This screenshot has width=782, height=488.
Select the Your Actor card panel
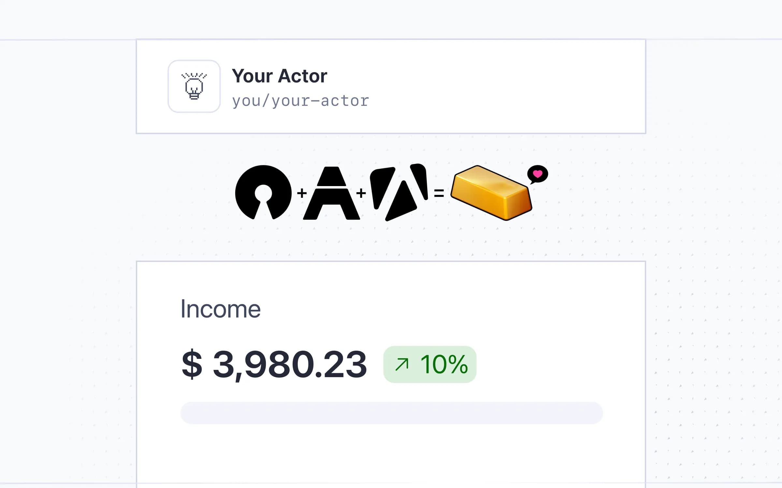coord(391,86)
